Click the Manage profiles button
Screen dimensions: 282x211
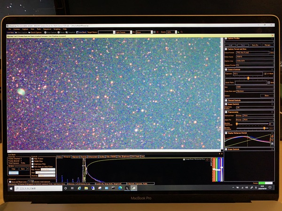click(x=267, y=45)
